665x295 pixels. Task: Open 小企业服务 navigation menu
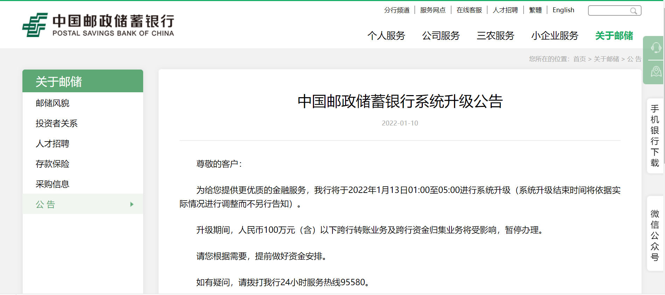coord(555,36)
